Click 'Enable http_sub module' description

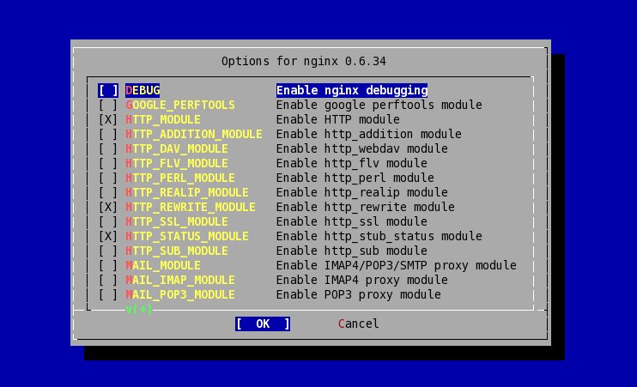(x=352, y=251)
